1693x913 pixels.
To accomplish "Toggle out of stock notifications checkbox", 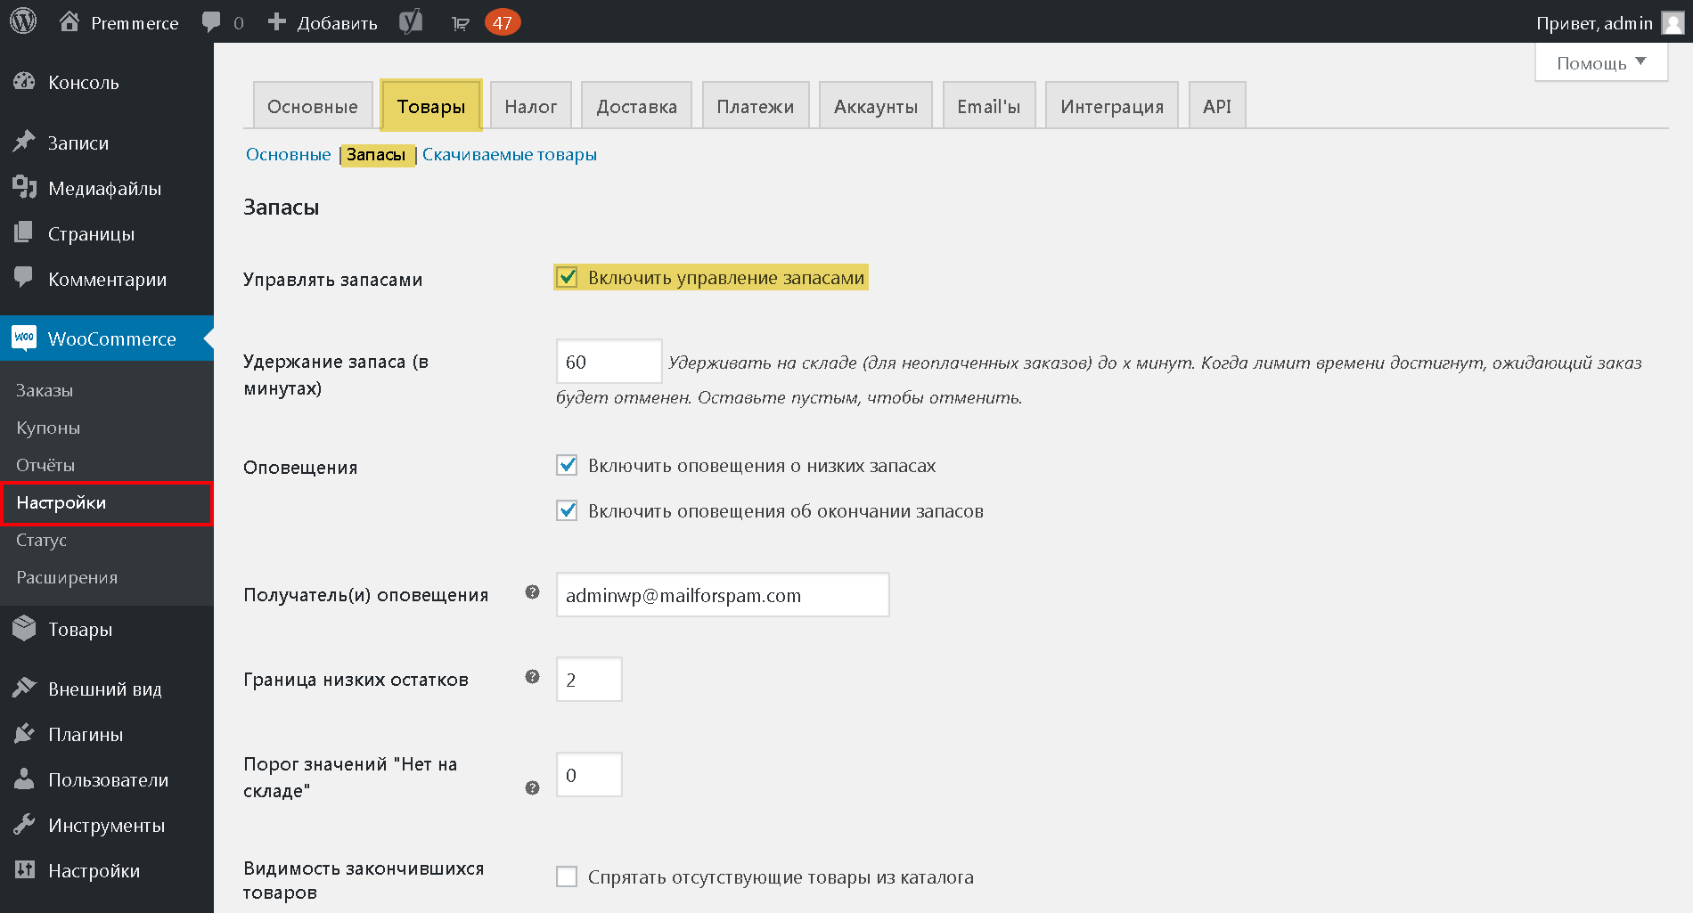I will click(567, 510).
